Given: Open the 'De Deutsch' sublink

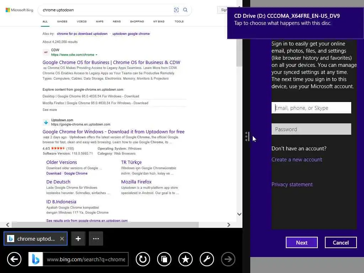Looking at the screenshot, I should tap(58, 182).
